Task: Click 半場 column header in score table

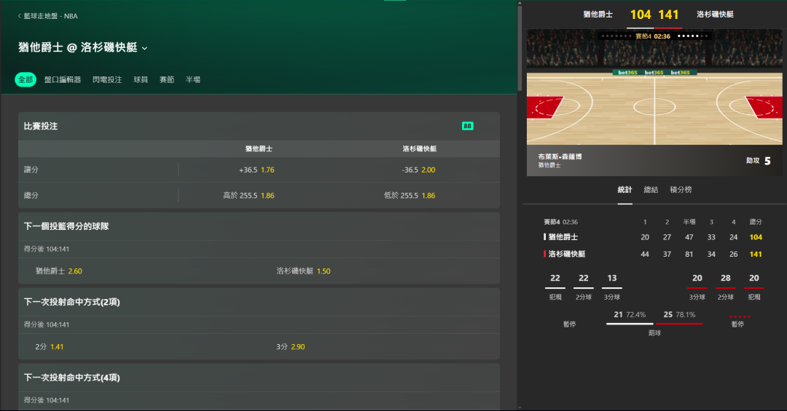Action: pos(689,222)
